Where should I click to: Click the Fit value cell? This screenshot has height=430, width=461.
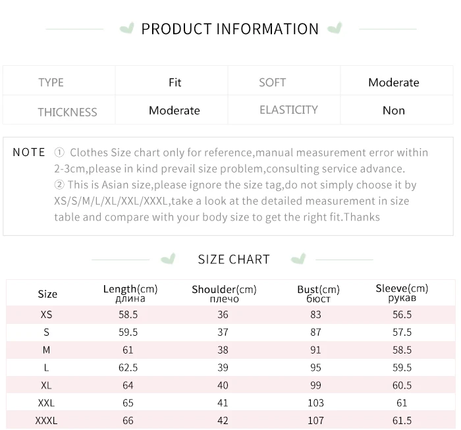pos(175,82)
